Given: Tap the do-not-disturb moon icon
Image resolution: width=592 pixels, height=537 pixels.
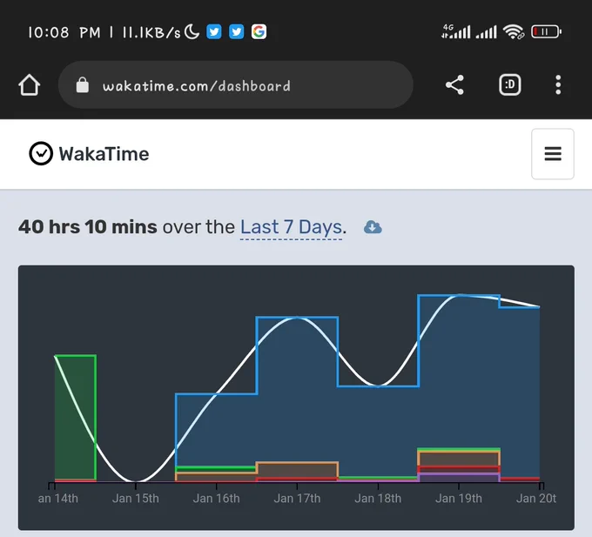Looking at the screenshot, I should (192, 31).
